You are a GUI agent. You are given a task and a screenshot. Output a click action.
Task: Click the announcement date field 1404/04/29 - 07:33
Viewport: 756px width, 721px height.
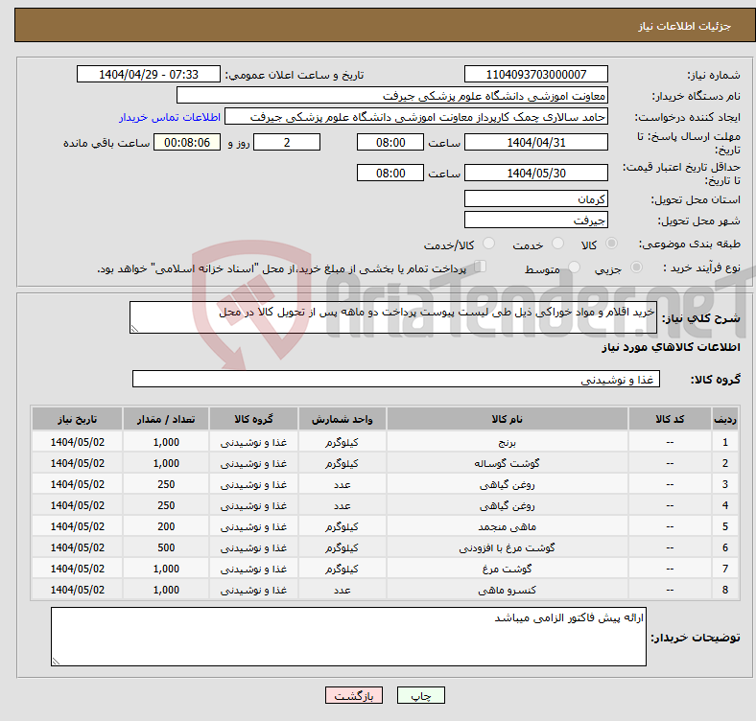pos(149,74)
